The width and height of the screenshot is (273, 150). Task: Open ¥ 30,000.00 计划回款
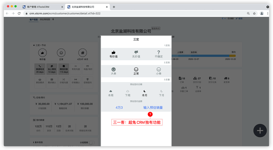point(42,106)
